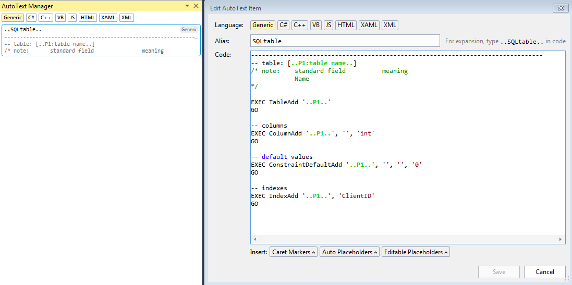Select XAML filter in AutoText Manager

point(108,18)
